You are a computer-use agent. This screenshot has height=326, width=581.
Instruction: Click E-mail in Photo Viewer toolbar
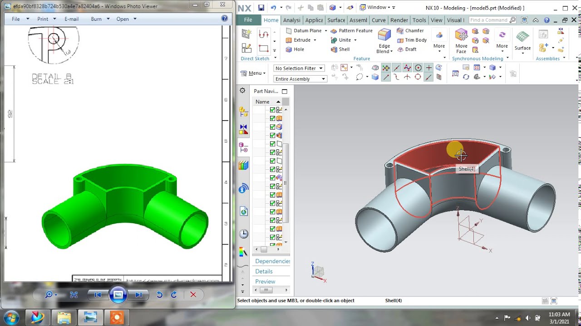71,19
